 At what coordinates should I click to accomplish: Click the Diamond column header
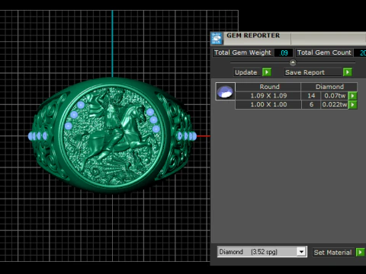point(329,87)
